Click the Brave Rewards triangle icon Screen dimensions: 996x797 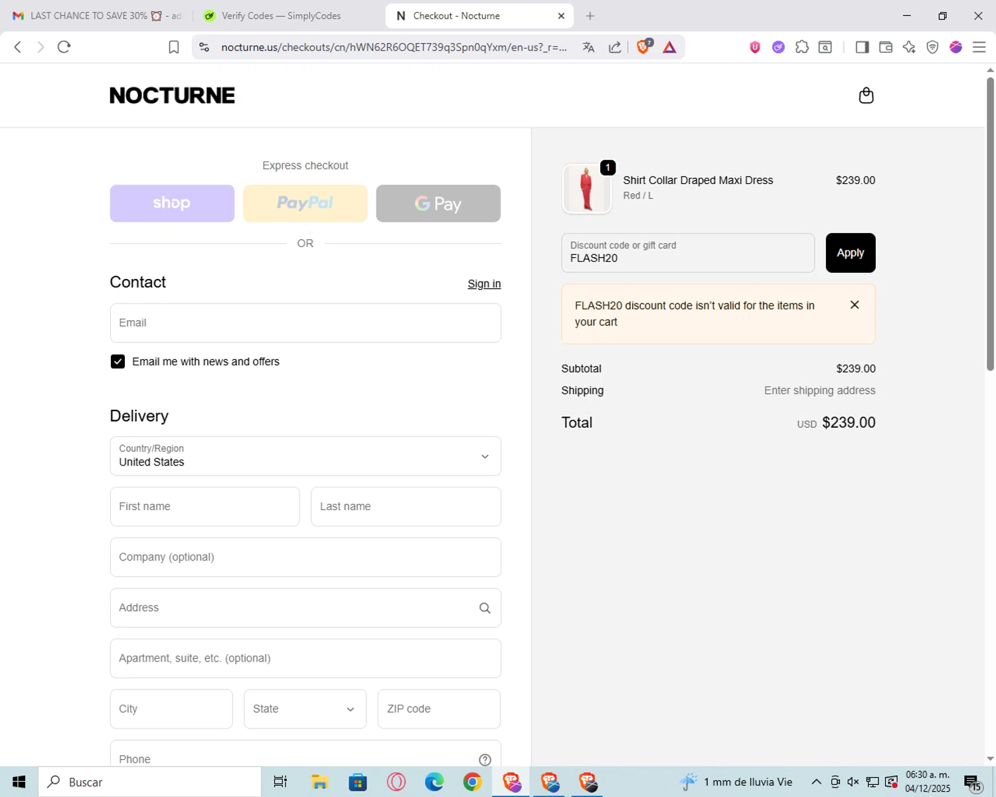669,47
